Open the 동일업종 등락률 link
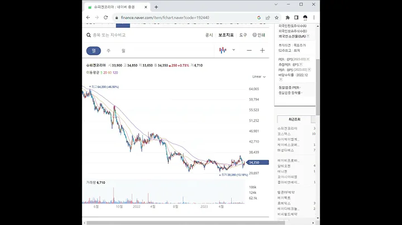This screenshot has height=225, width=402. pos(290,93)
